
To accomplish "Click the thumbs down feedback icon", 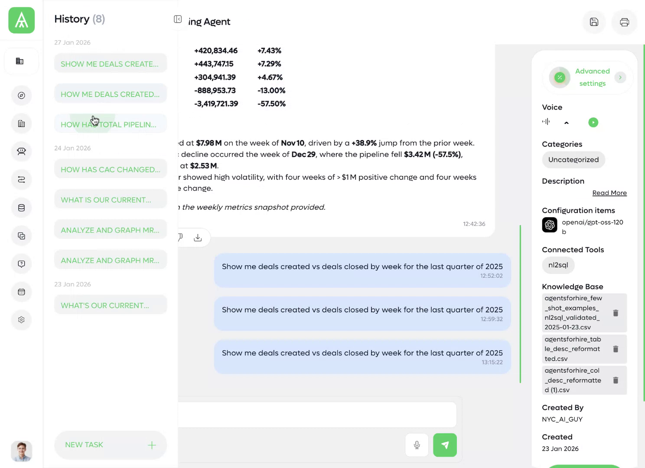I will click(x=180, y=237).
